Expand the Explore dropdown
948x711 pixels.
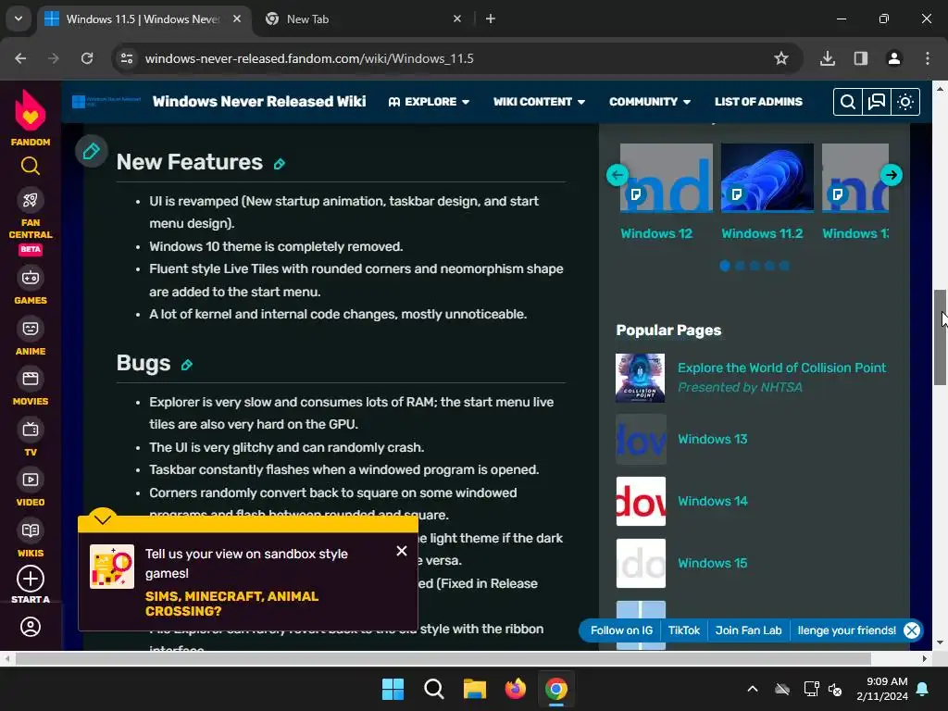[429, 102]
